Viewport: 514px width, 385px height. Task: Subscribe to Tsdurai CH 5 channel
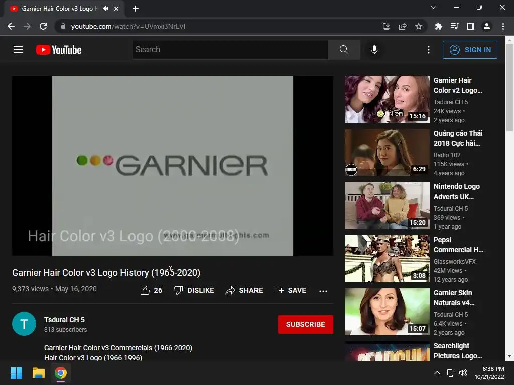point(306,324)
